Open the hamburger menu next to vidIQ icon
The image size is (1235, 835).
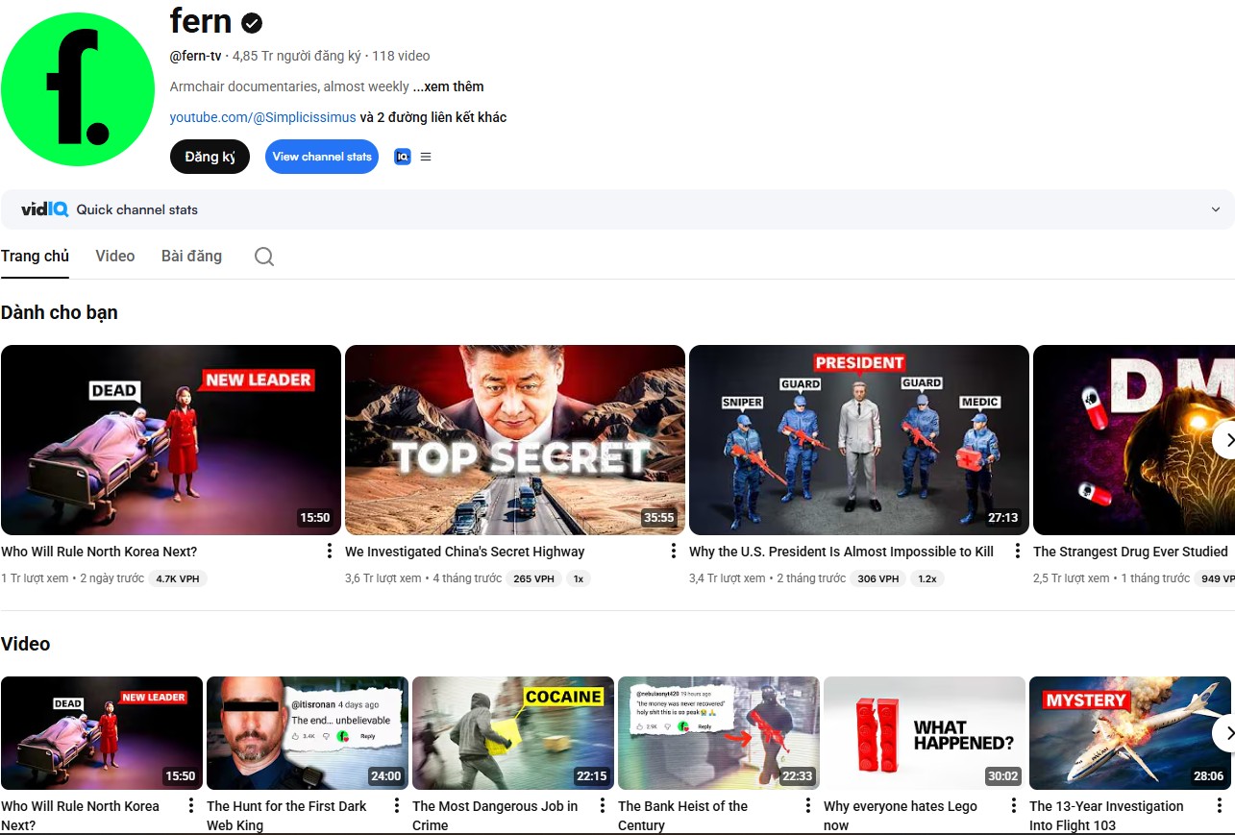(x=426, y=157)
